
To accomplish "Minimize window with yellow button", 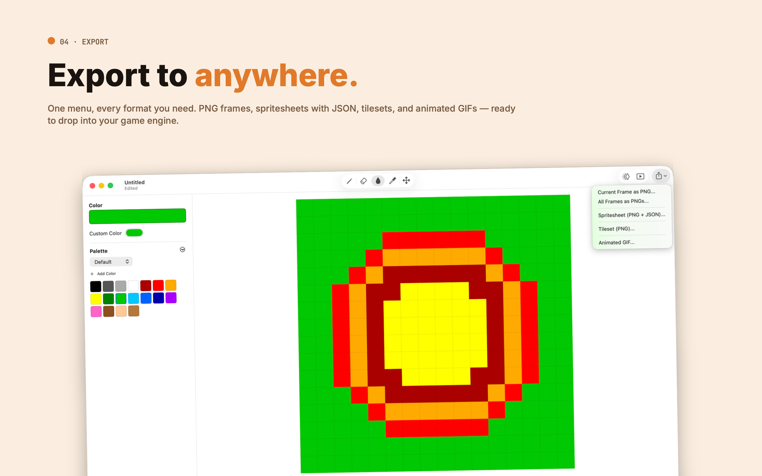I will pyautogui.click(x=101, y=186).
